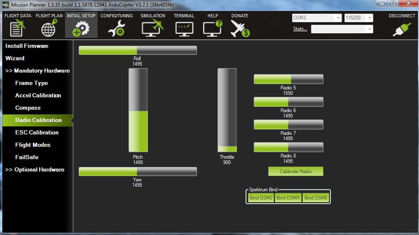This screenshot has height=235, width=419.
Task: Open the Stats... link
Action: pos(300,29)
